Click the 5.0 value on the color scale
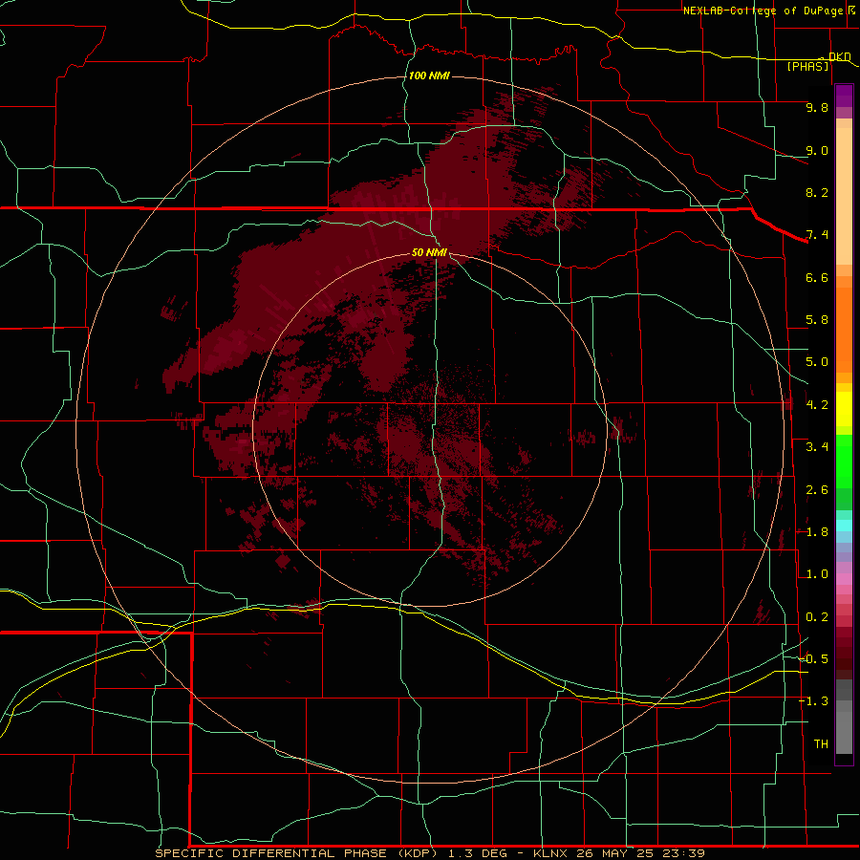This screenshot has height=860, width=860. (817, 362)
